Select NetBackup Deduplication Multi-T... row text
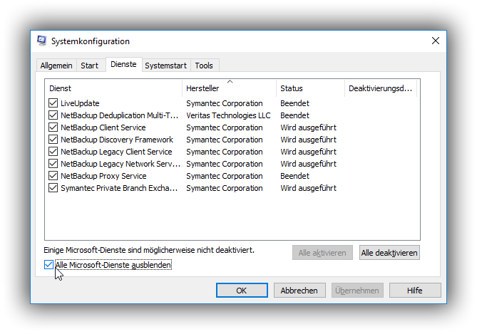This screenshot has height=334, width=477. (x=119, y=115)
